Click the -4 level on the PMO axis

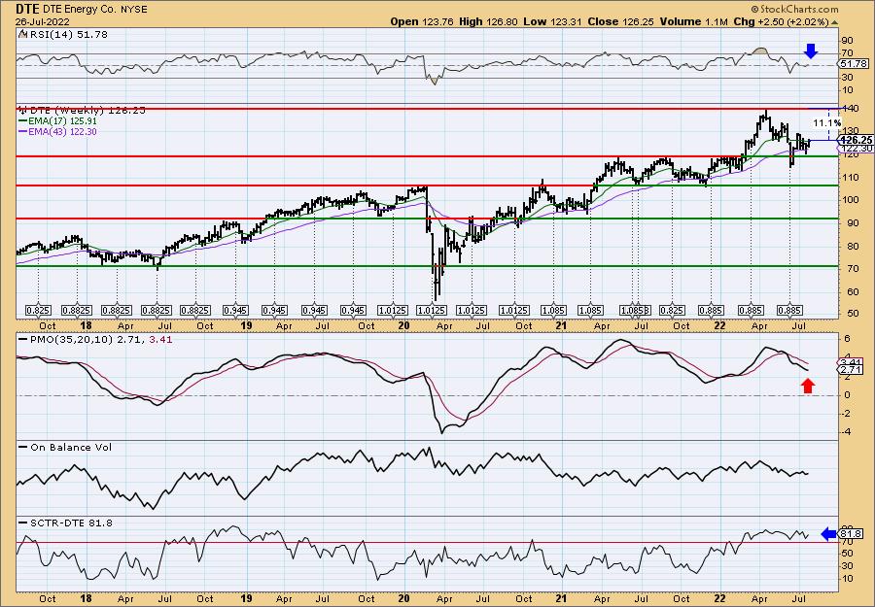point(846,432)
